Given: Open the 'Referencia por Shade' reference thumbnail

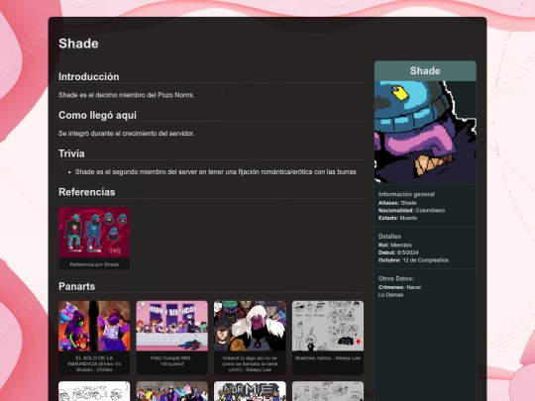Looking at the screenshot, I should pos(94,233).
